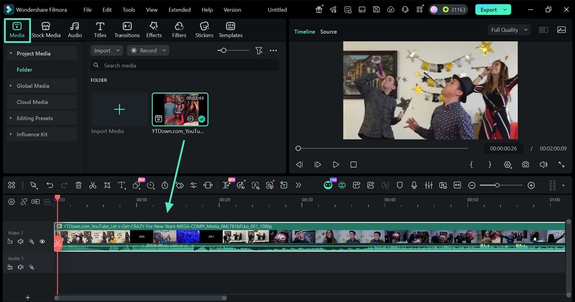Screen dimensions: 575x302
Task: Open the Titles panel
Action: [100, 29]
